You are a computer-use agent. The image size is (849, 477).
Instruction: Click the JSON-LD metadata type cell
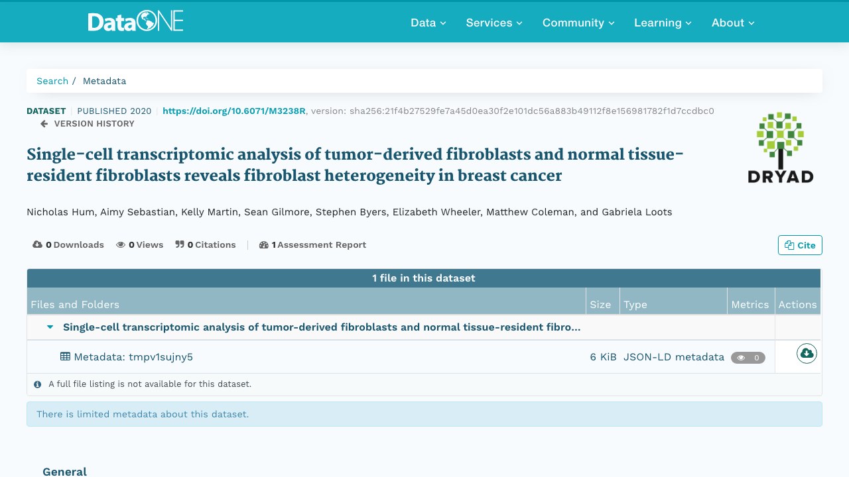(x=674, y=357)
